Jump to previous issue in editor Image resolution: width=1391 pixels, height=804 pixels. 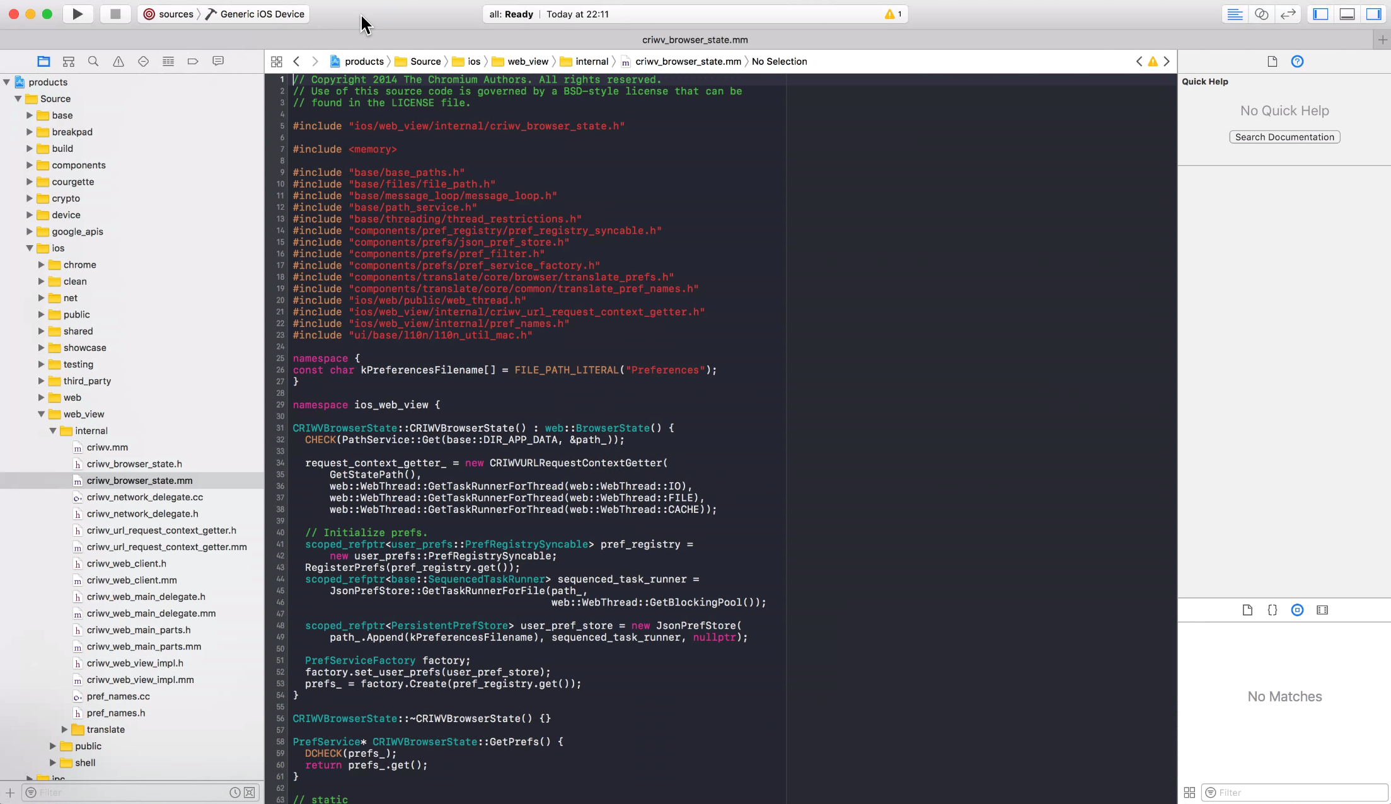(1139, 61)
